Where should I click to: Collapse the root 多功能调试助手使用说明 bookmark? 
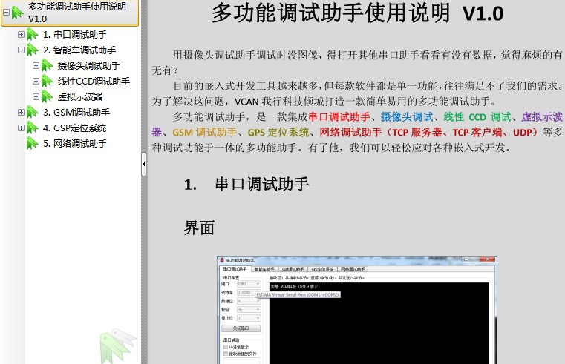click(x=6, y=12)
